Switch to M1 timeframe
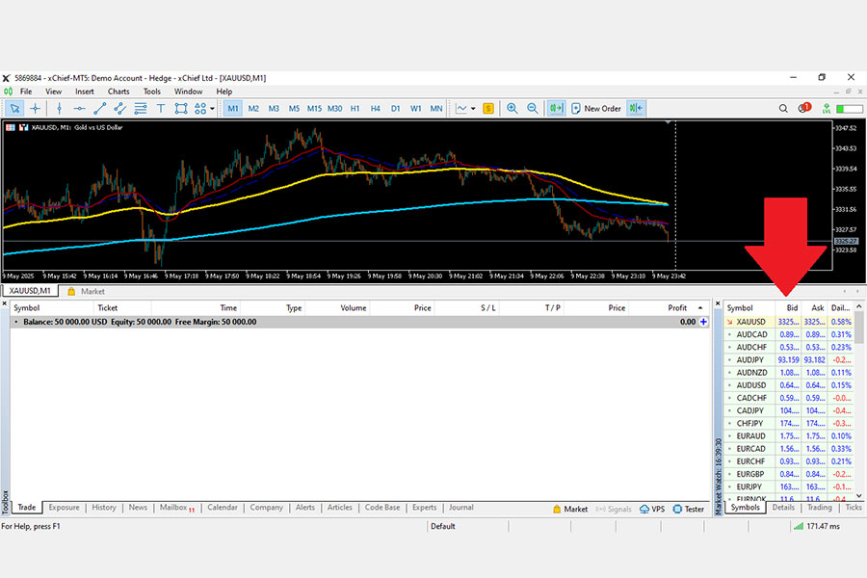The image size is (867, 578). pyautogui.click(x=233, y=109)
